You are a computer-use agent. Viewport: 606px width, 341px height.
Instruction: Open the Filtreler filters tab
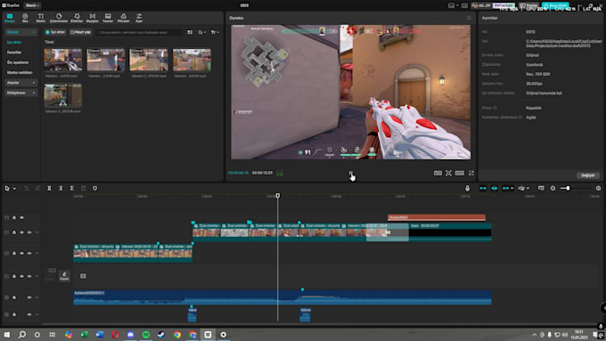(x=123, y=18)
